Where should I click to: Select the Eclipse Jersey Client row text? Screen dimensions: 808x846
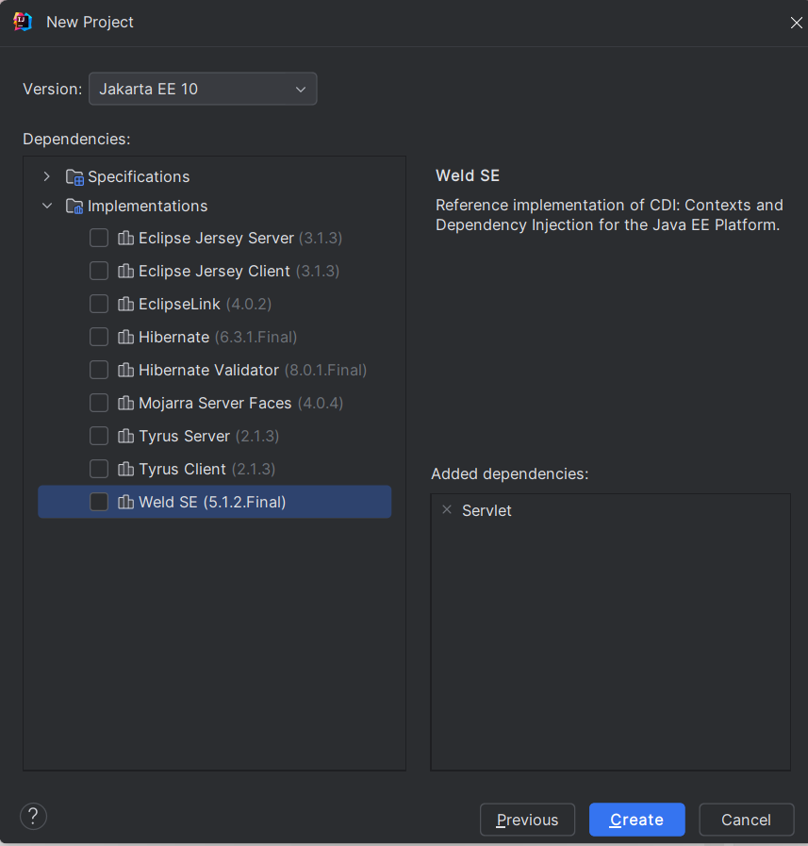click(x=239, y=271)
